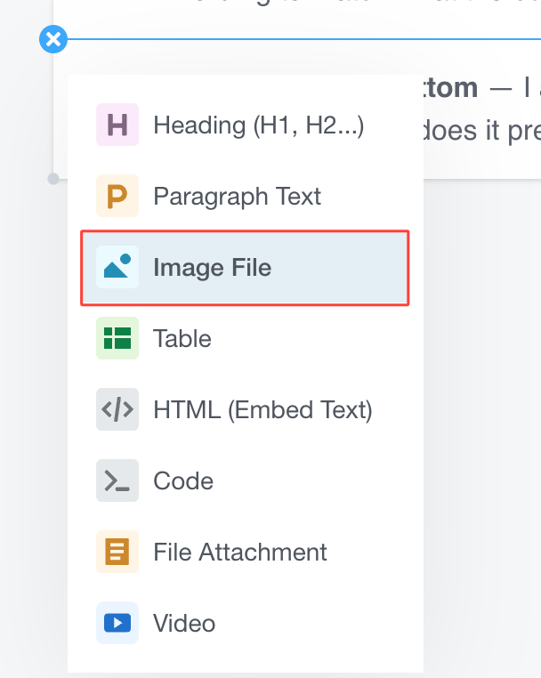Pick the "Video" option text
Image resolution: width=541 pixels, height=678 pixels.
(x=184, y=623)
